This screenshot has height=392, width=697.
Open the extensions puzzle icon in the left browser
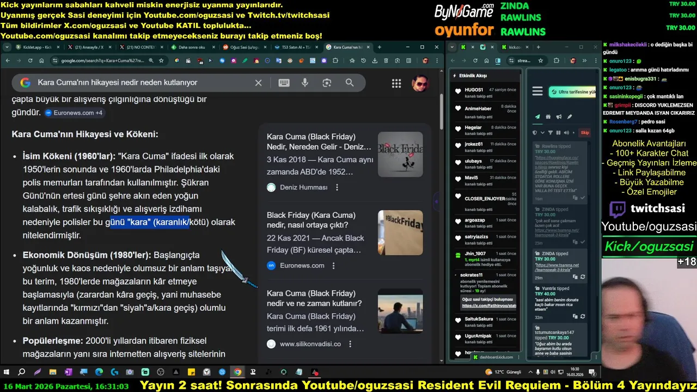point(335,60)
